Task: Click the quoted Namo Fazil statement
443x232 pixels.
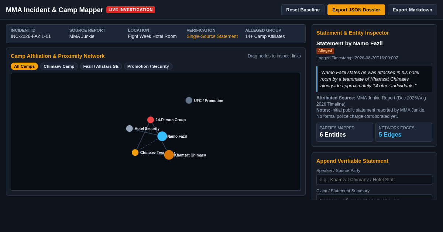Action: point(374,79)
